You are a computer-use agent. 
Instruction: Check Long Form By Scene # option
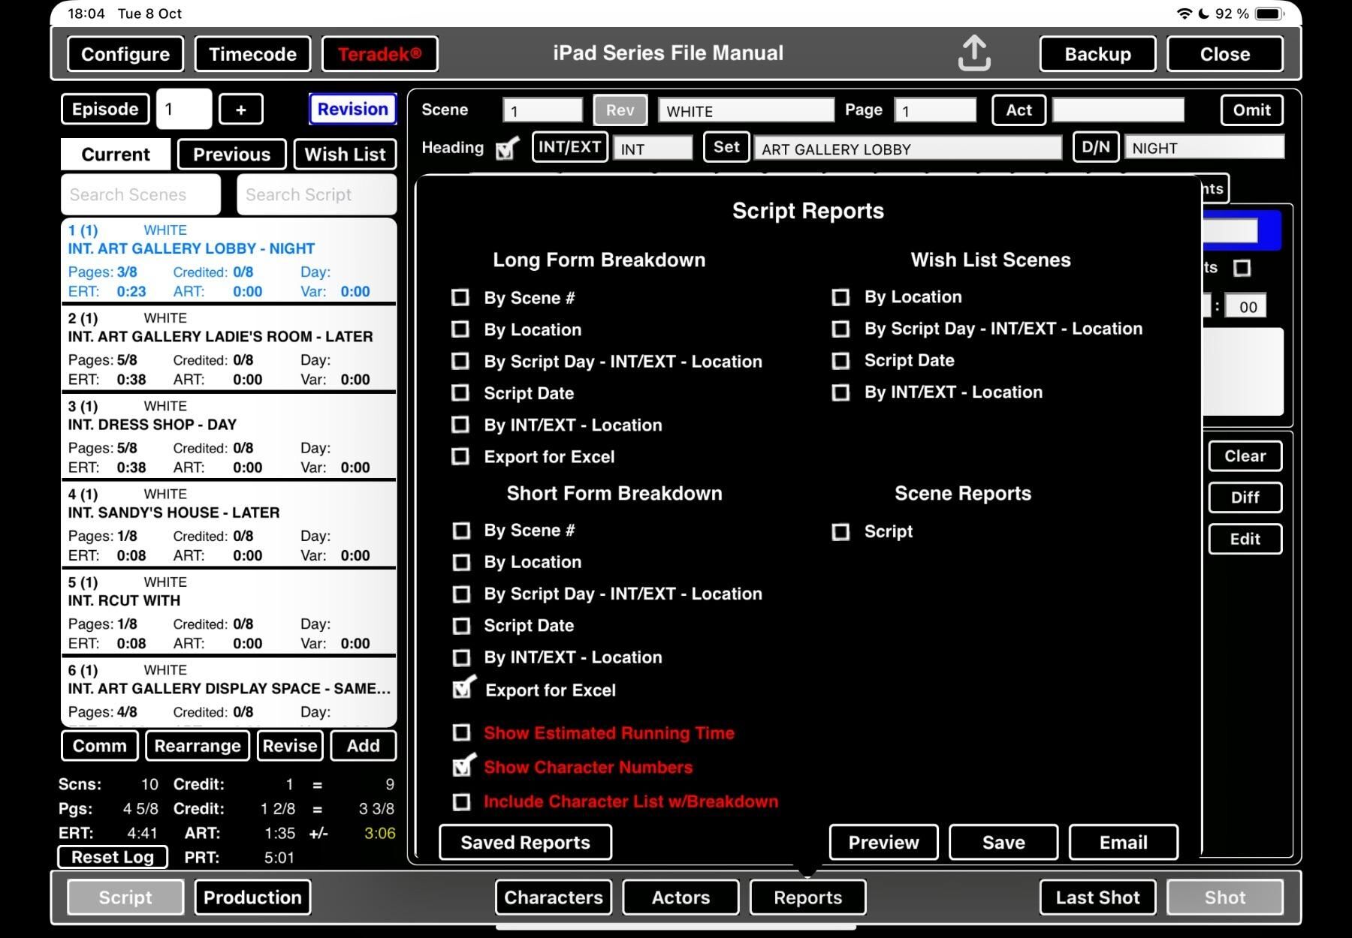[x=460, y=298]
